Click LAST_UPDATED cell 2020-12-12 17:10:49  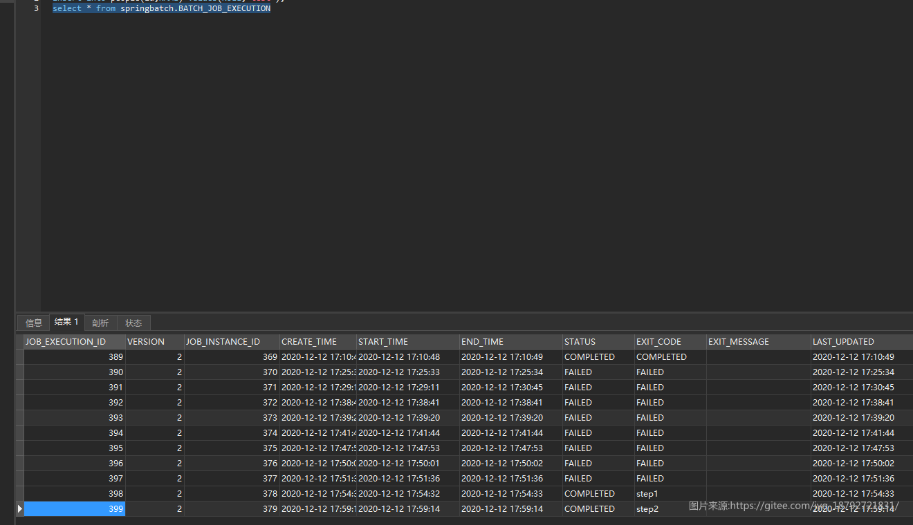tap(862, 357)
